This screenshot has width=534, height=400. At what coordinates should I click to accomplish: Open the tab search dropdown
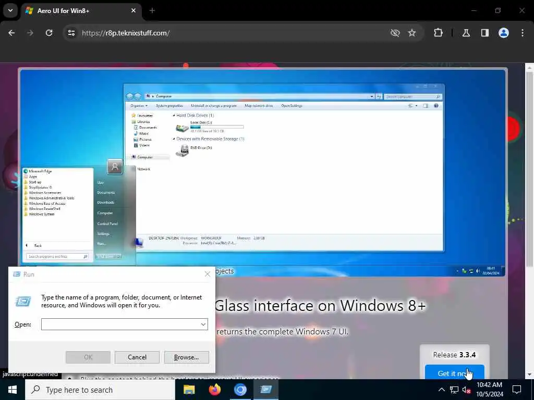coord(10,10)
